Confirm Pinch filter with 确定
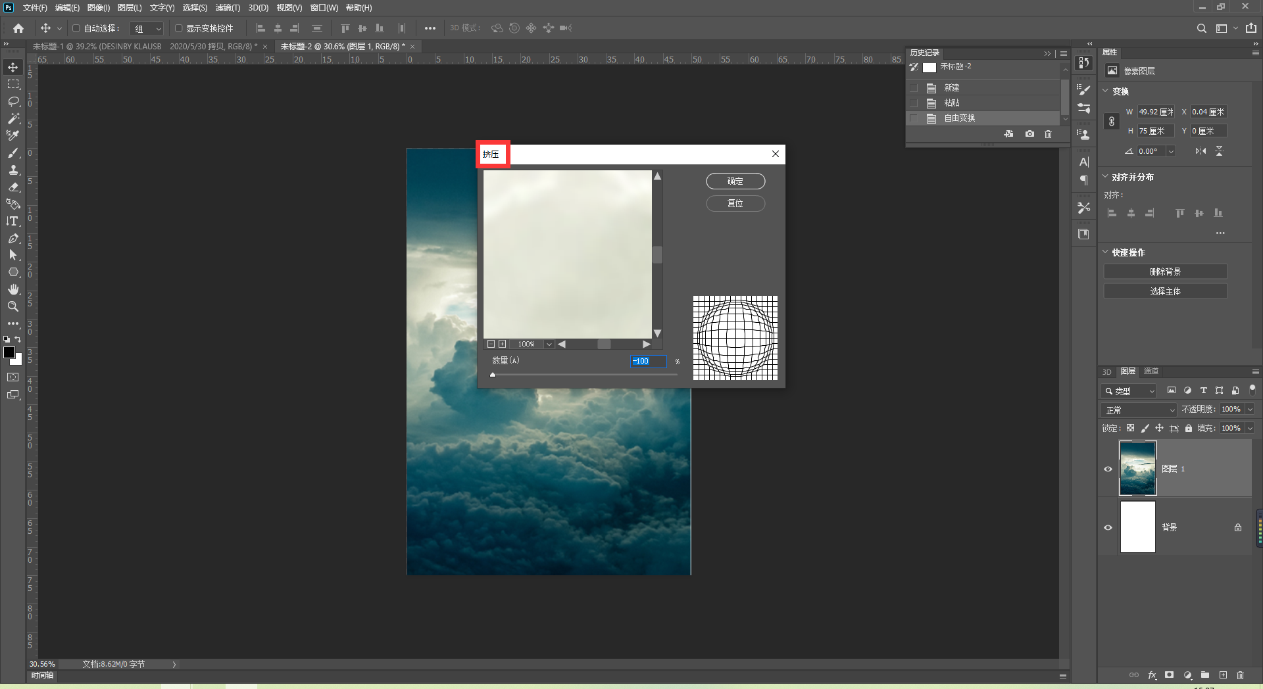This screenshot has width=1263, height=689. pyautogui.click(x=735, y=181)
